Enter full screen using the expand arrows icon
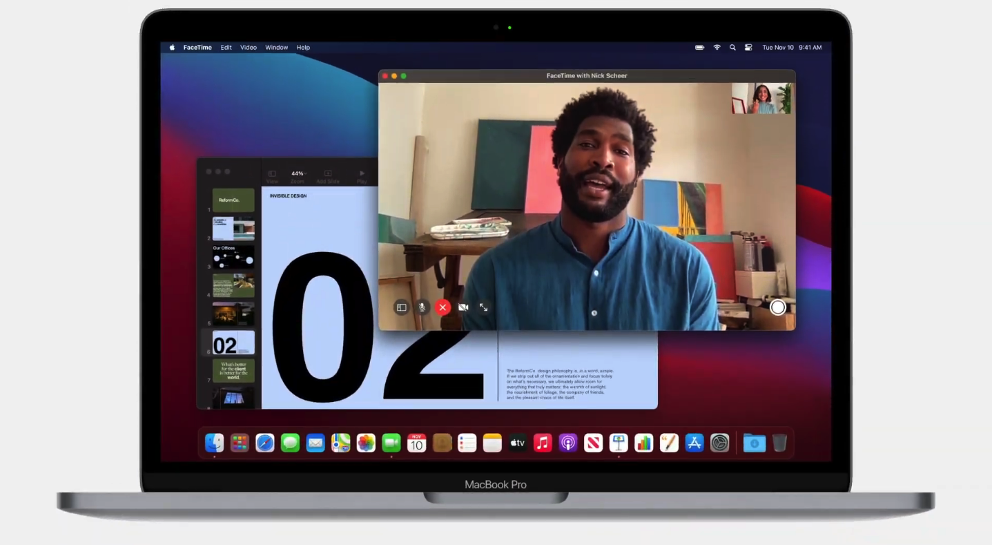 (484, 307)
